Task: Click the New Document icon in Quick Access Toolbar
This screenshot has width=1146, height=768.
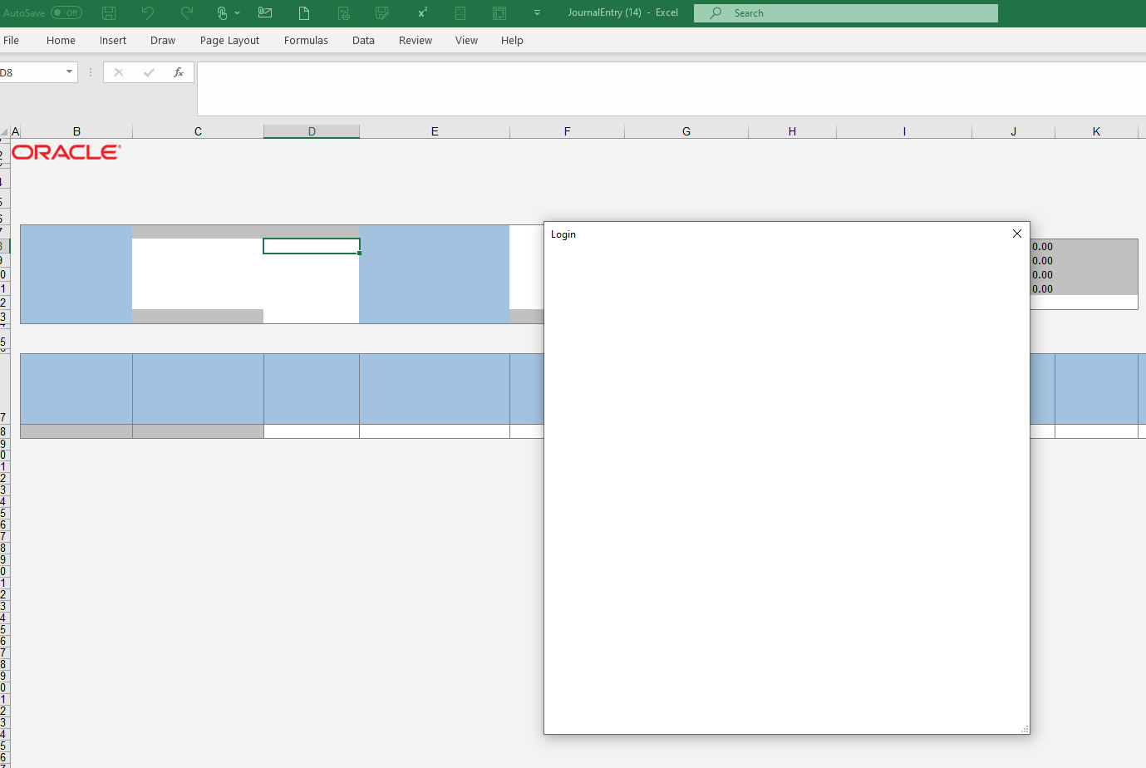Action: point(304,12)
